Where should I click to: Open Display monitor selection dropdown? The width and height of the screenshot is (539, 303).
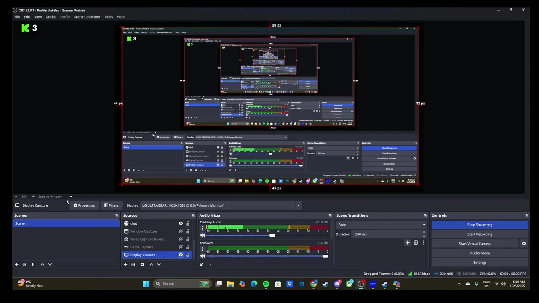coord(221,205)
